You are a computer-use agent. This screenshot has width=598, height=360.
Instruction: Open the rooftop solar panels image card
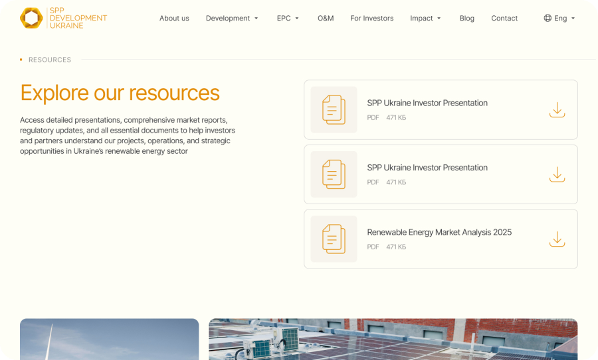(393, 339)
